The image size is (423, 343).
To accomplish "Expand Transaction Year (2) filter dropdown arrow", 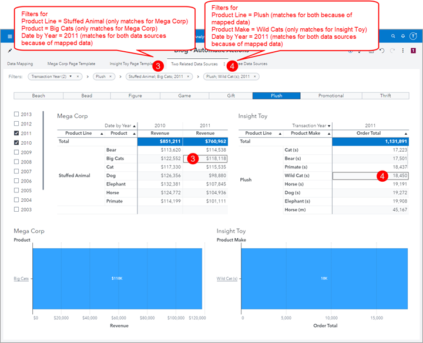I will (70, 76).
